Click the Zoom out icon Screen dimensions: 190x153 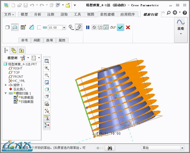coord(47,75)
